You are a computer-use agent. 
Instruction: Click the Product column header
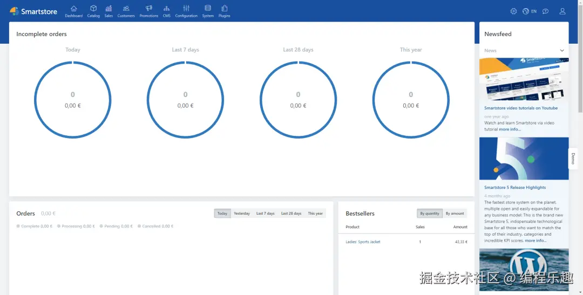click(x=352, y=227)
